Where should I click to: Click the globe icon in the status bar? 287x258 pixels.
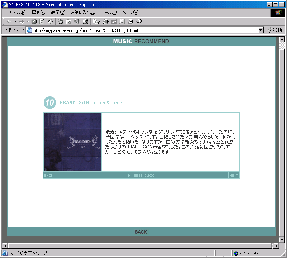(x=236, y=253)
